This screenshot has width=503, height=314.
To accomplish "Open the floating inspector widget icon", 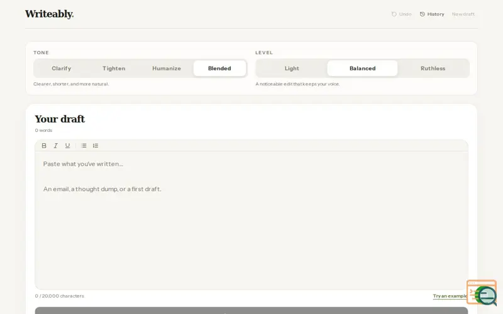I will (x=482, y=293).
